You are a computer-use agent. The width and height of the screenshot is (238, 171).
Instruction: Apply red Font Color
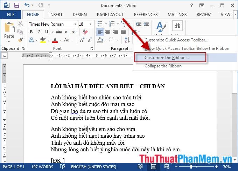(55, 40)
